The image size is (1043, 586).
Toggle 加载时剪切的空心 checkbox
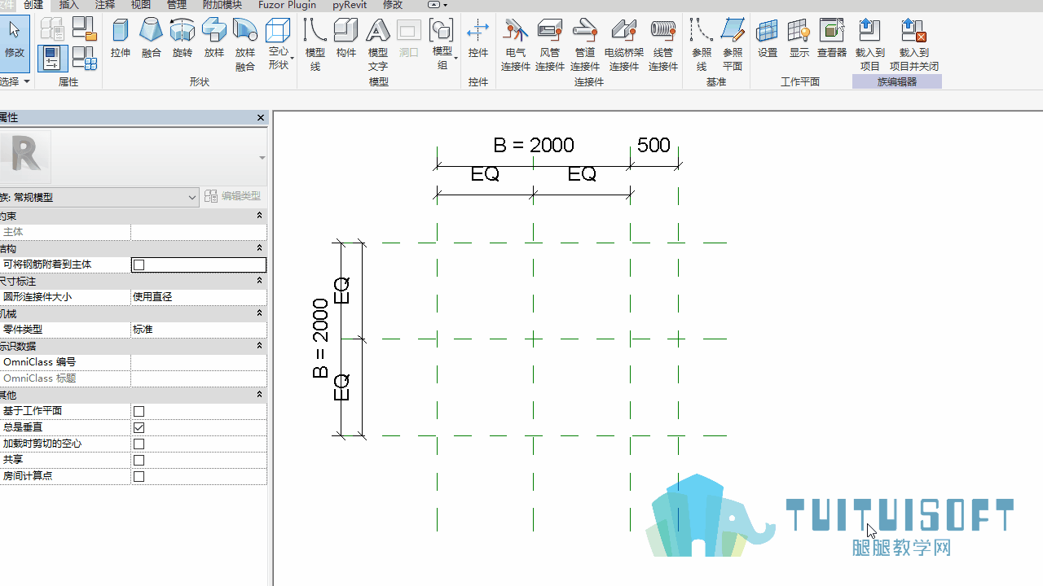139,444
